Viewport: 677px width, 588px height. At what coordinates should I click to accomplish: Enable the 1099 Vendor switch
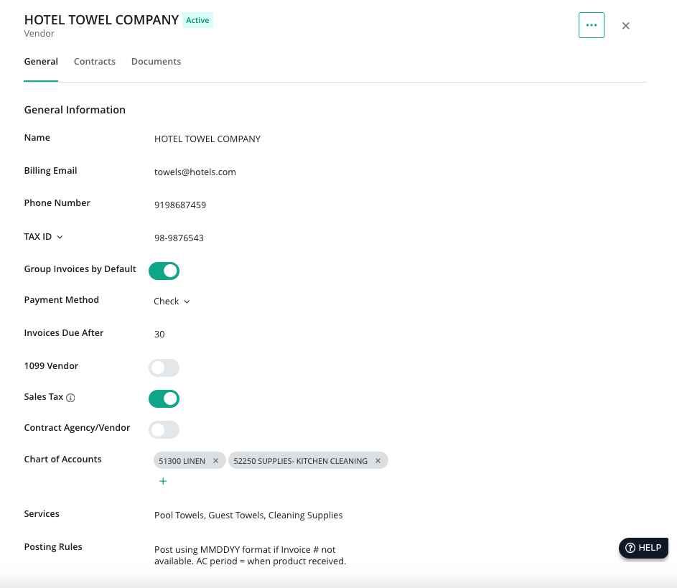point(164,368)
